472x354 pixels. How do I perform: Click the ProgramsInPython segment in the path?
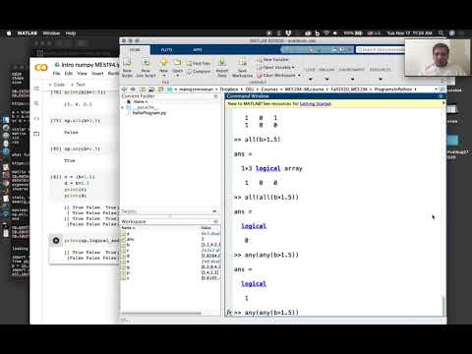point(393,89)
